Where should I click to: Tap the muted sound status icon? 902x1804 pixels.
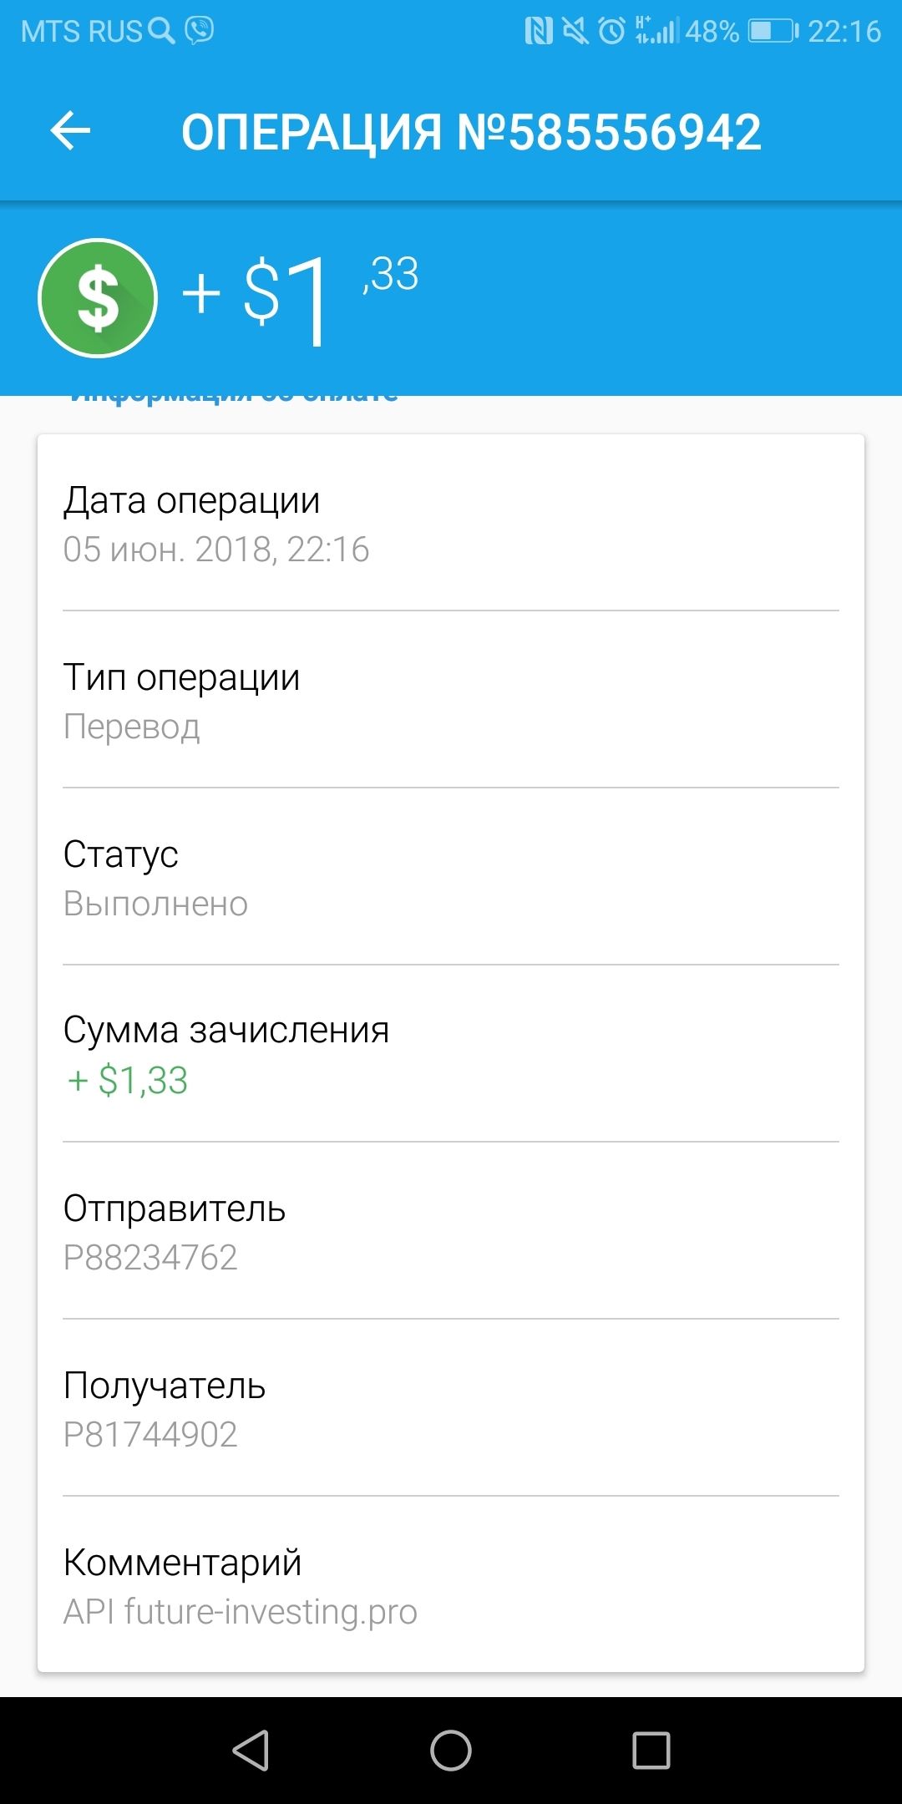(x=575, y=31)
